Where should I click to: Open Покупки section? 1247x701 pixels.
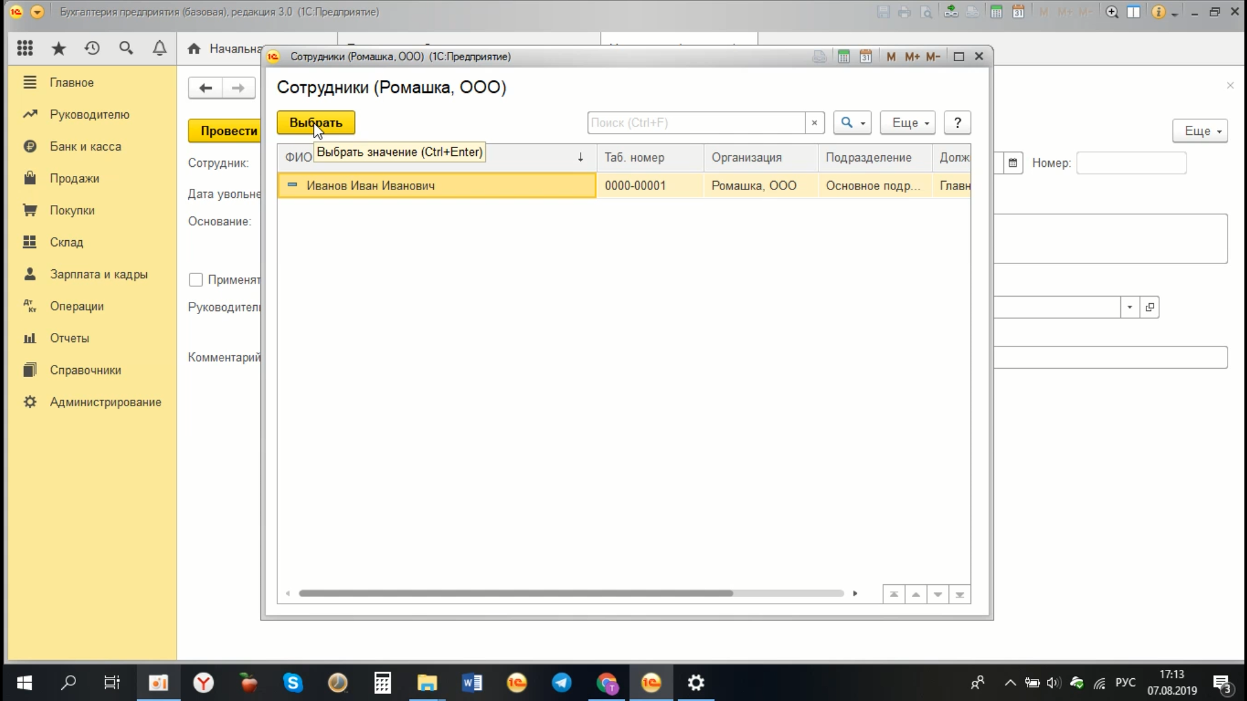tap(72, 210)
